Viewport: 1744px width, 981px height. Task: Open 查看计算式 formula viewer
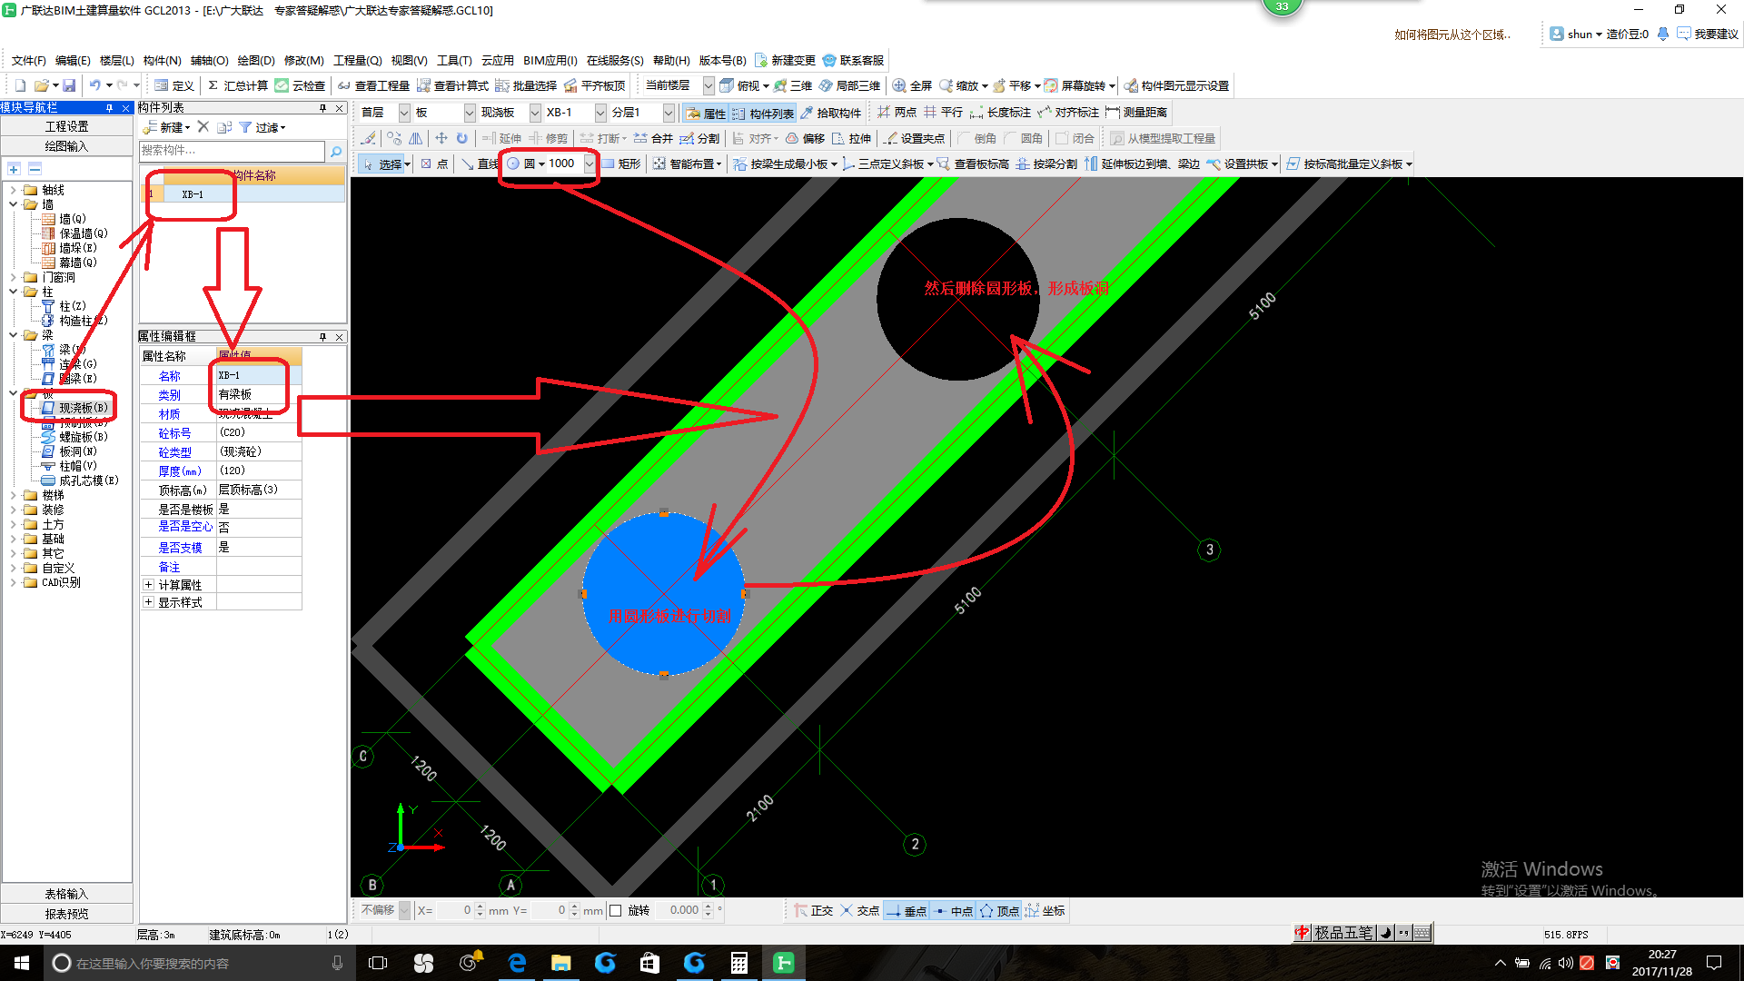pyautogui.click(x=452, y=85)
